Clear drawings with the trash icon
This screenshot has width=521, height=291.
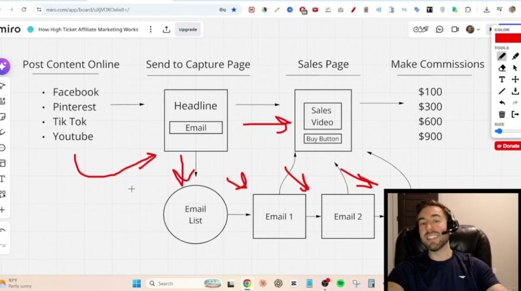(502, 114)
